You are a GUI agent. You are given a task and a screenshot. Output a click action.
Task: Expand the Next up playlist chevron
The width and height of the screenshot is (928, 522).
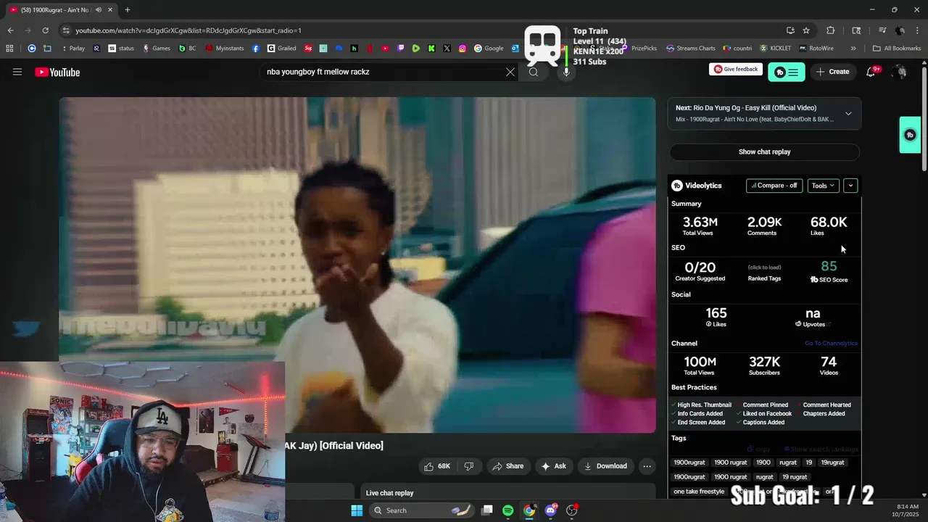pos(848,113)
